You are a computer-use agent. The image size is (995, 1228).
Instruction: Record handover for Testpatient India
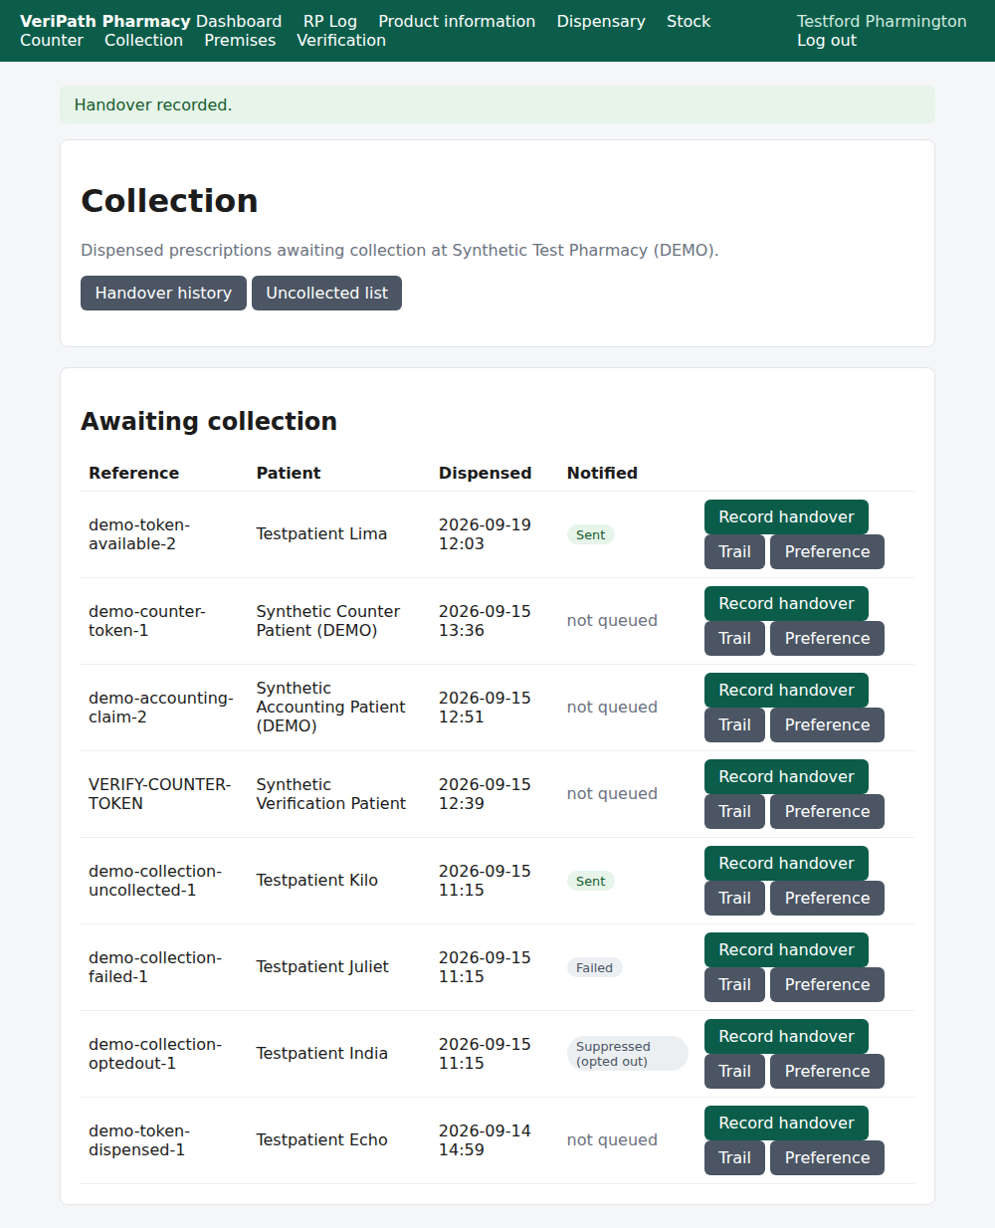coord(786,1036)
